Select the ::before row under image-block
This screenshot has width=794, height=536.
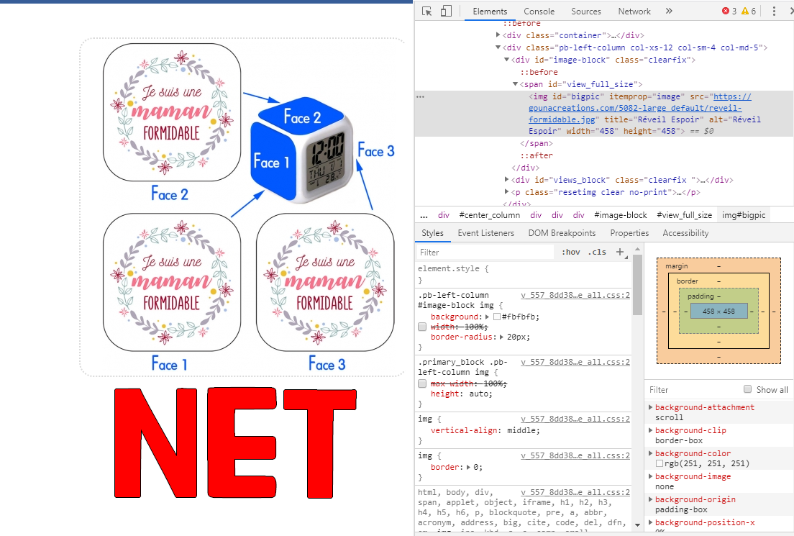539,72
